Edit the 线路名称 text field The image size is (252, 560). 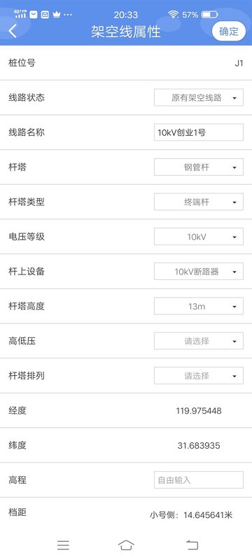(x=199, y=132)
